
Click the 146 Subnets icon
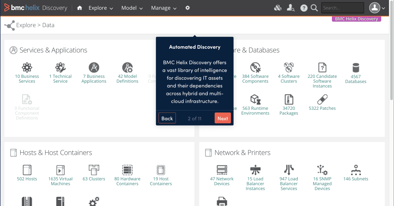coord(356,170)
